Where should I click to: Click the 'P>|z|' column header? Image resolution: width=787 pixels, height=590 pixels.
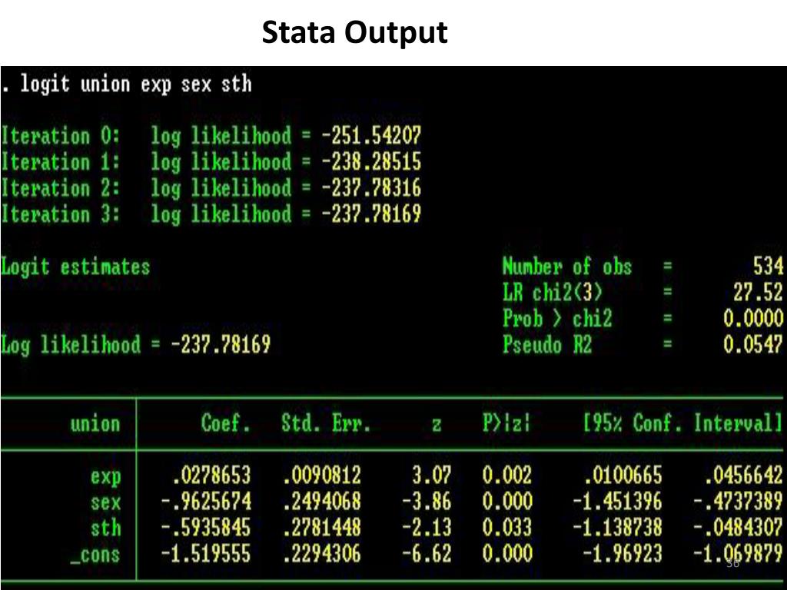point(506,423)
